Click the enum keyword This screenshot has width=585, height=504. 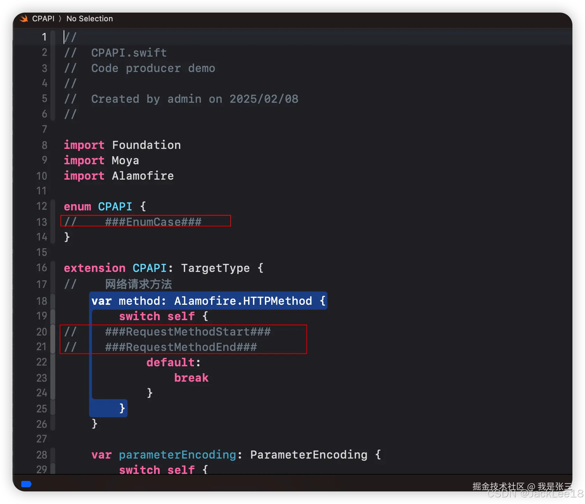coord(77,207)
